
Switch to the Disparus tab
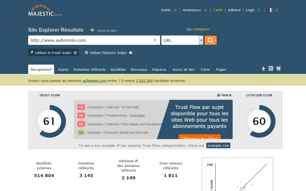coord(159,70)
